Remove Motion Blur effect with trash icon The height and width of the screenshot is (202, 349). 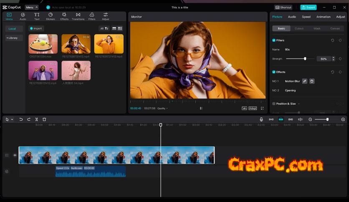(x=312, y=81)
